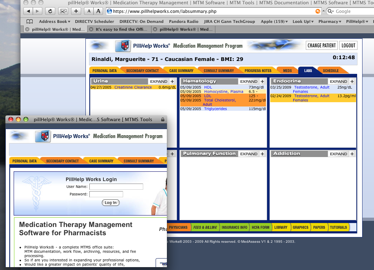The width and height of the screenshot is (374, 270).
Task: Expand the Addiction lab panel
Action: pyautogui.click(x=338, y=154)
